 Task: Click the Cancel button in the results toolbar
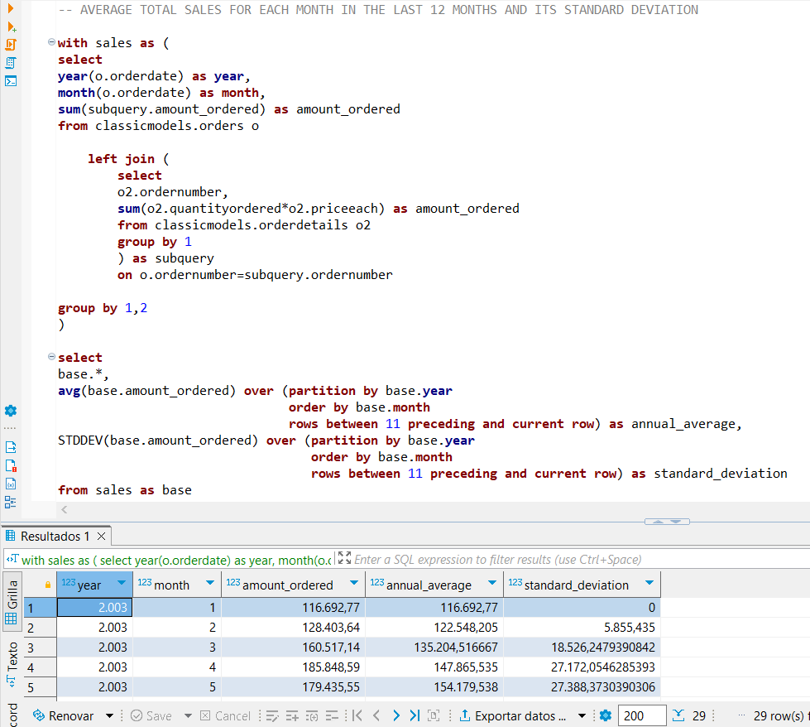click(225, 715)
